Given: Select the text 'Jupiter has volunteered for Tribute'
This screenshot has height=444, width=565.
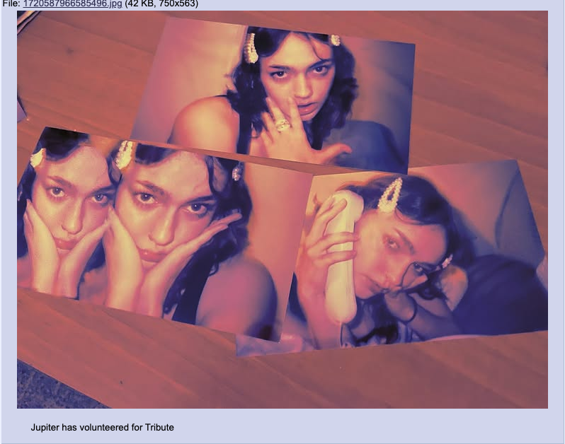Looking at the screenshot, I should pos(103,428).
